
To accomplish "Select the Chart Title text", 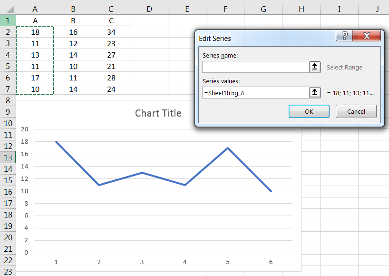I will tap(158, 113).
